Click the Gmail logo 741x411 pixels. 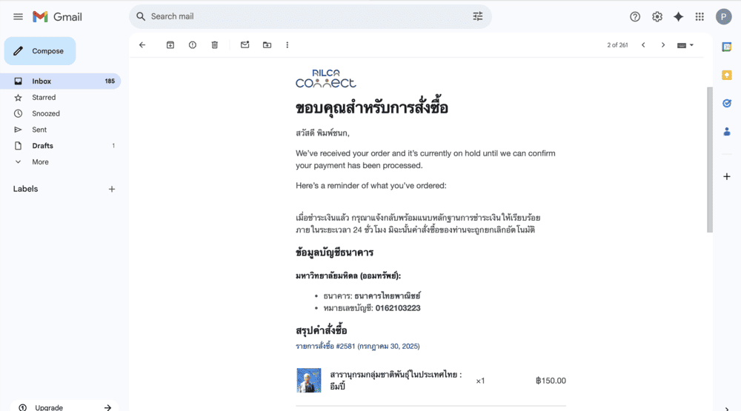(x=57, y=16)
